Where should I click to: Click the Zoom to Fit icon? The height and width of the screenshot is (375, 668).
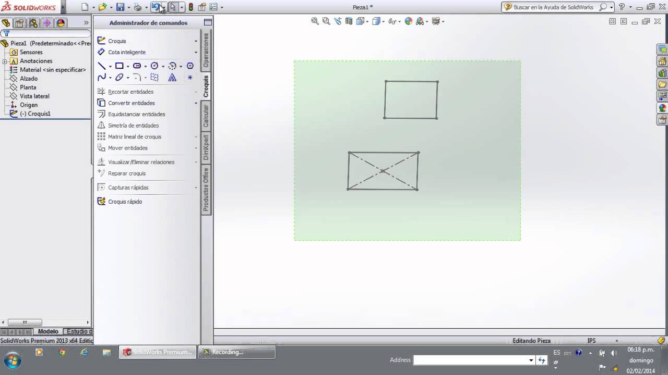(x=315, y=21)
